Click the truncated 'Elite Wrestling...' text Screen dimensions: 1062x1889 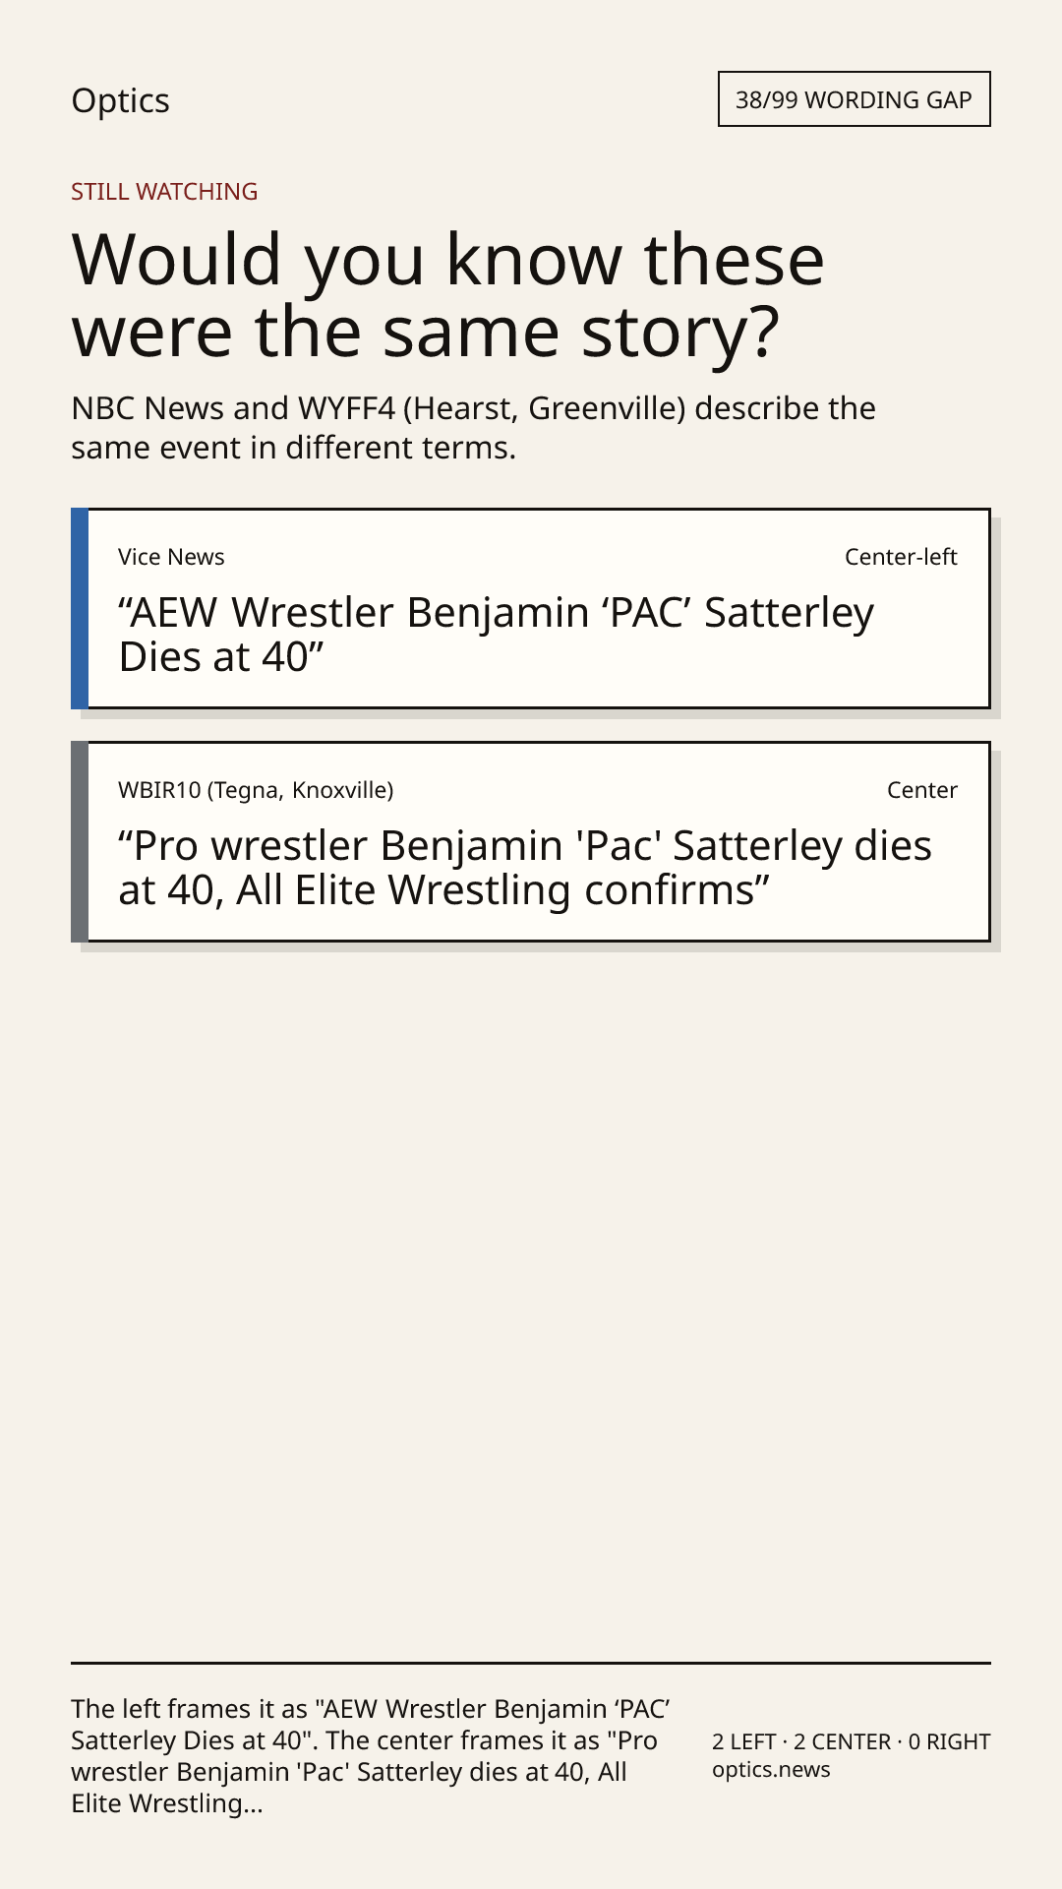click(167, 1803)
